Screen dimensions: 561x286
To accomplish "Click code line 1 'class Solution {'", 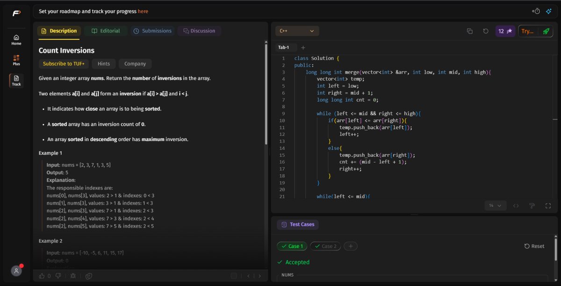I will (x=316, y=58).
